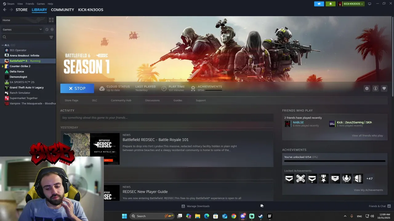Open the skull locked achievement icon

(x=301, y=178)
